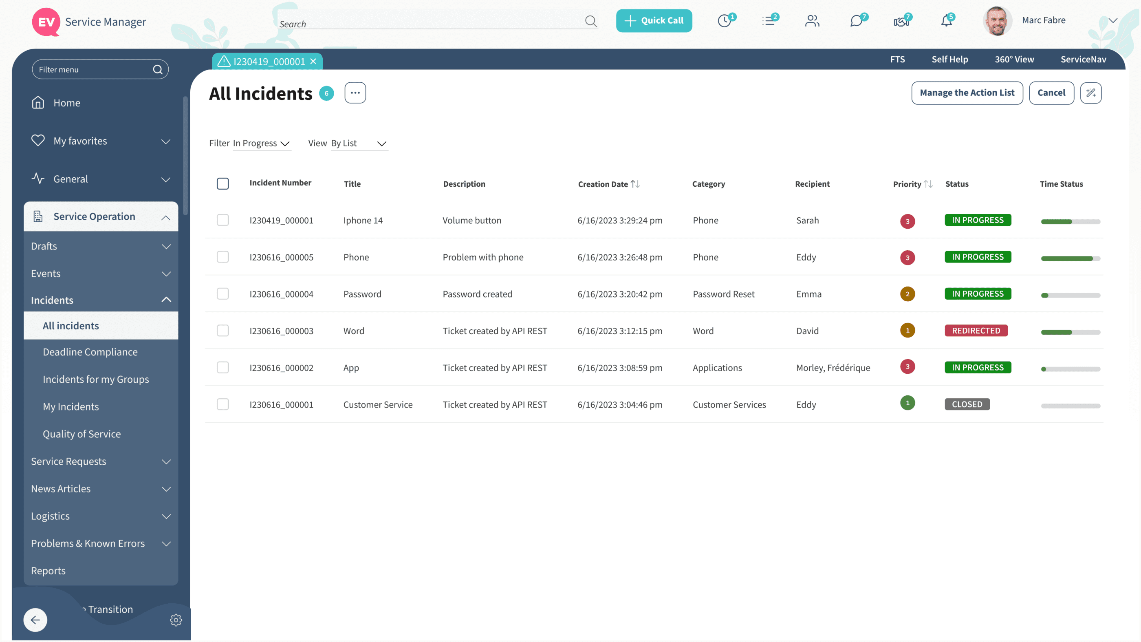Viewport: 1141px width, 642px height.
Task: Click the green priority badge for I230616_000001
Action: click(x=908, y=403)
